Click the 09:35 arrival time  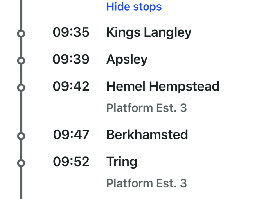pos(71,33)
